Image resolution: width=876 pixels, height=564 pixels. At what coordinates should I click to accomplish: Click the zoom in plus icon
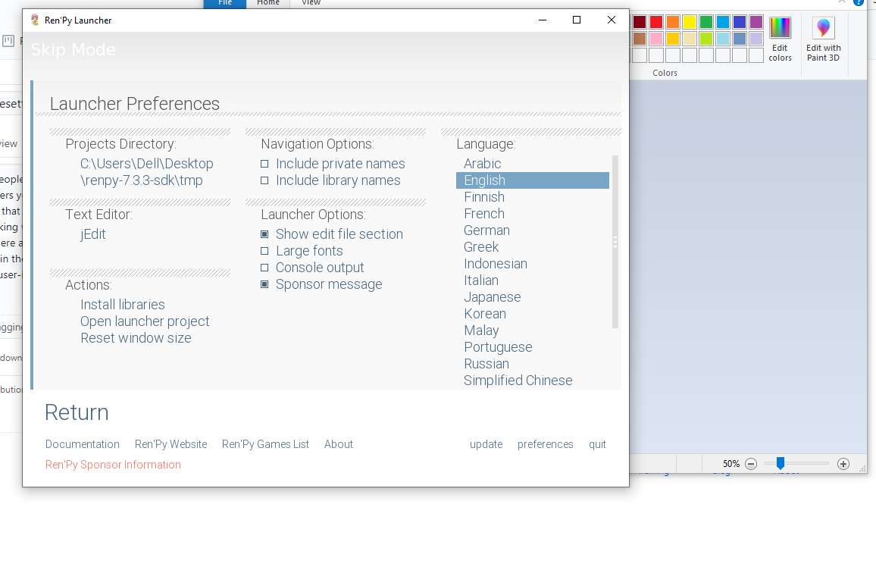[843, 463]
